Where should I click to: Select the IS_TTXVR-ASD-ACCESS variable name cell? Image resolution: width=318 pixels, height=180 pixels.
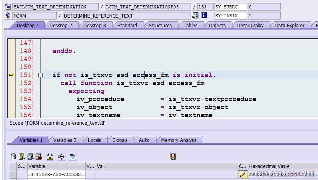(x=56, y=174)
